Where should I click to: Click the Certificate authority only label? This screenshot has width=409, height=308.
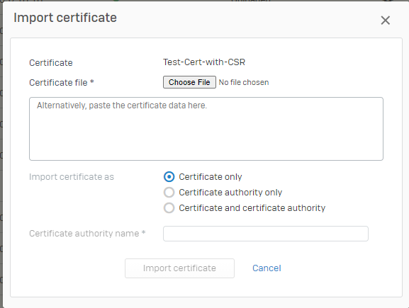coord(230,193)
